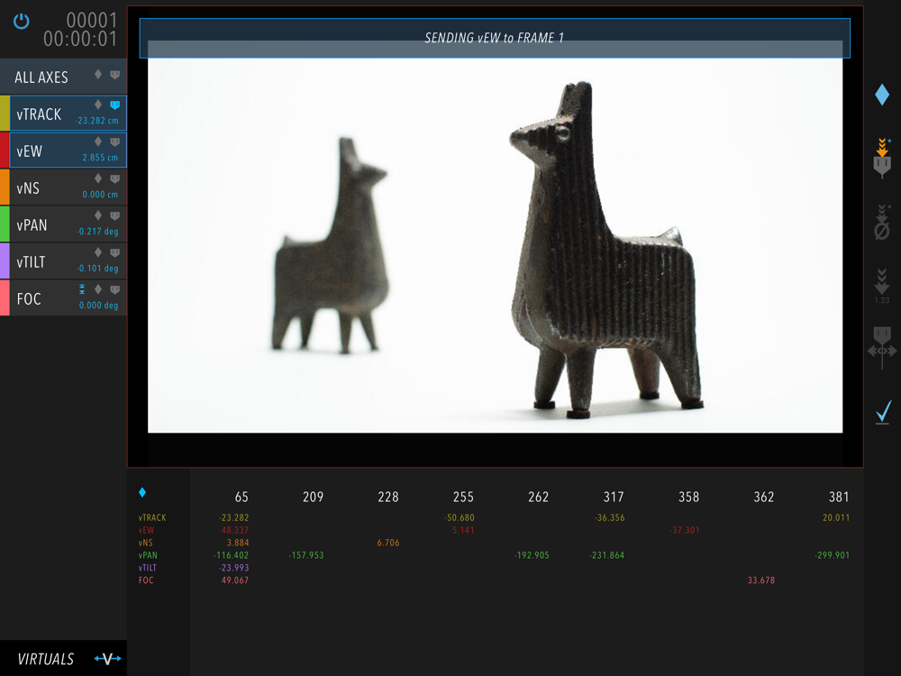Click vTRACK value 20.011 at frame 381
The width and height of the screenshot is (901, 676).
coord(836,517)
